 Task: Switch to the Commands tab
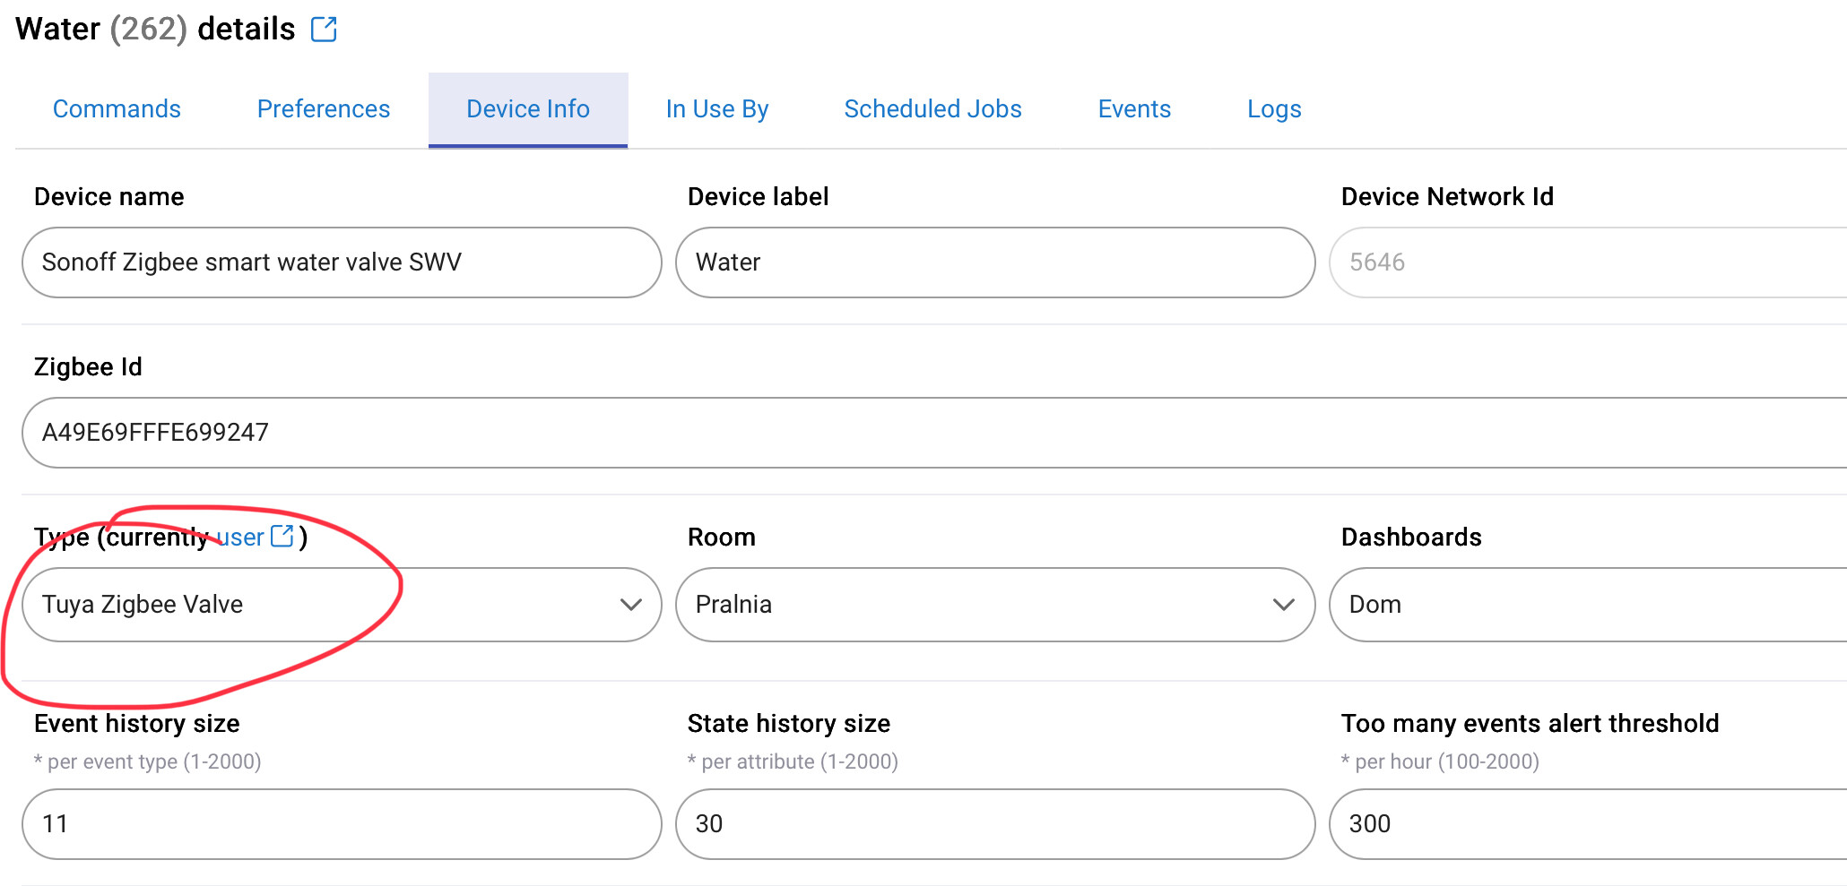pyautogui.click(x=117, y=109)
